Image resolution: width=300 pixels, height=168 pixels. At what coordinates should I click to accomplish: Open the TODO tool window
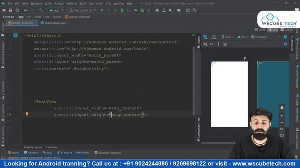(14, 153)
